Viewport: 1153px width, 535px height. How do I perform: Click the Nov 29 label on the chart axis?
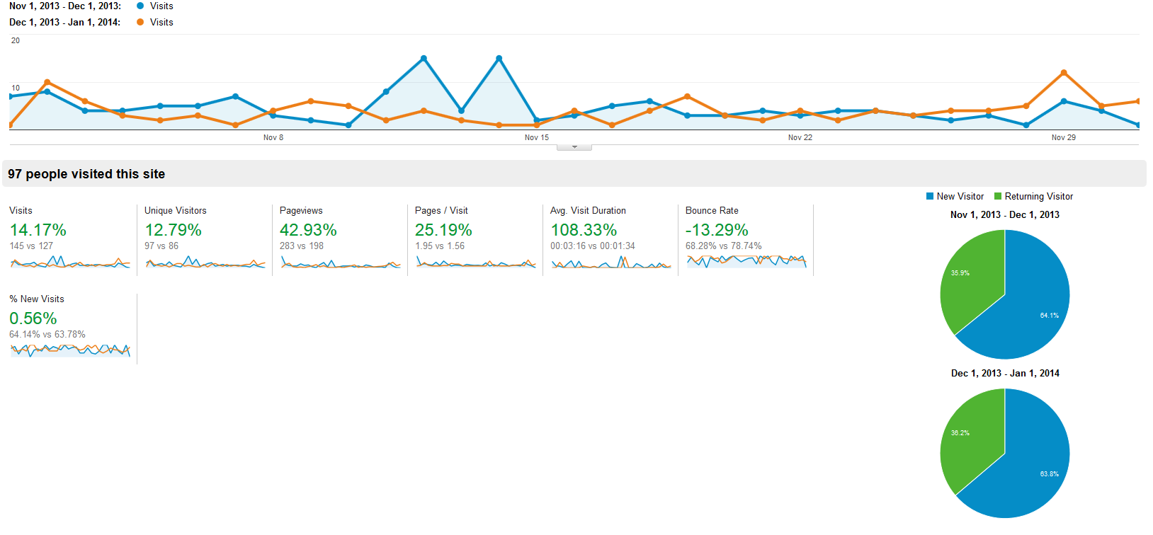click(1064, 137)
